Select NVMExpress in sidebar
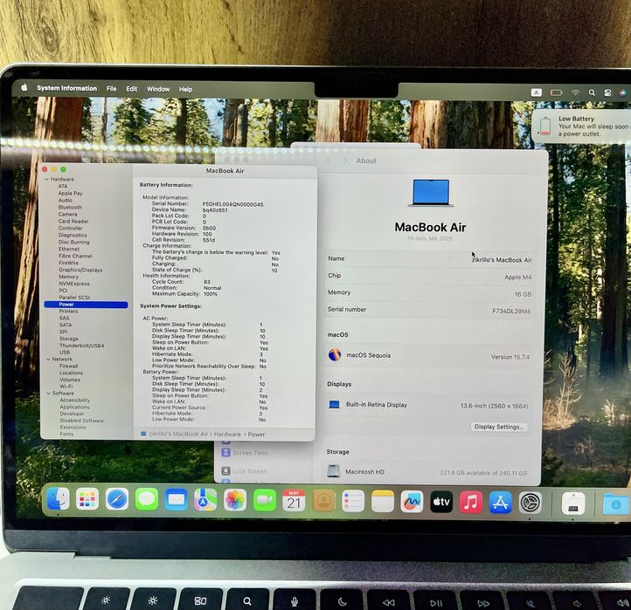631x610 pixels. pos(74,284)
